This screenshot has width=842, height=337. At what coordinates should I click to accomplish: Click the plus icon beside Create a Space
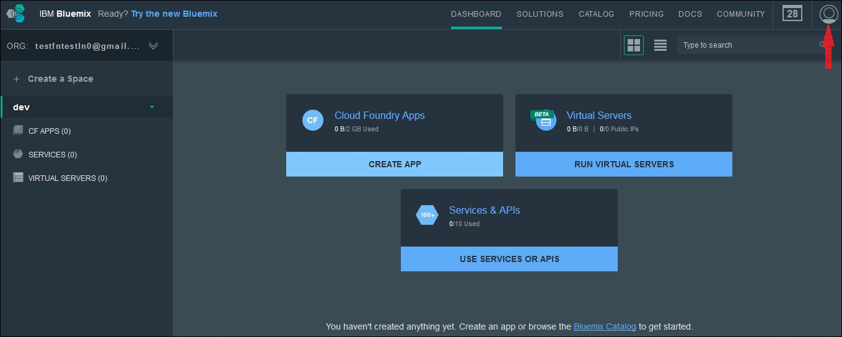tap(17, 79)
